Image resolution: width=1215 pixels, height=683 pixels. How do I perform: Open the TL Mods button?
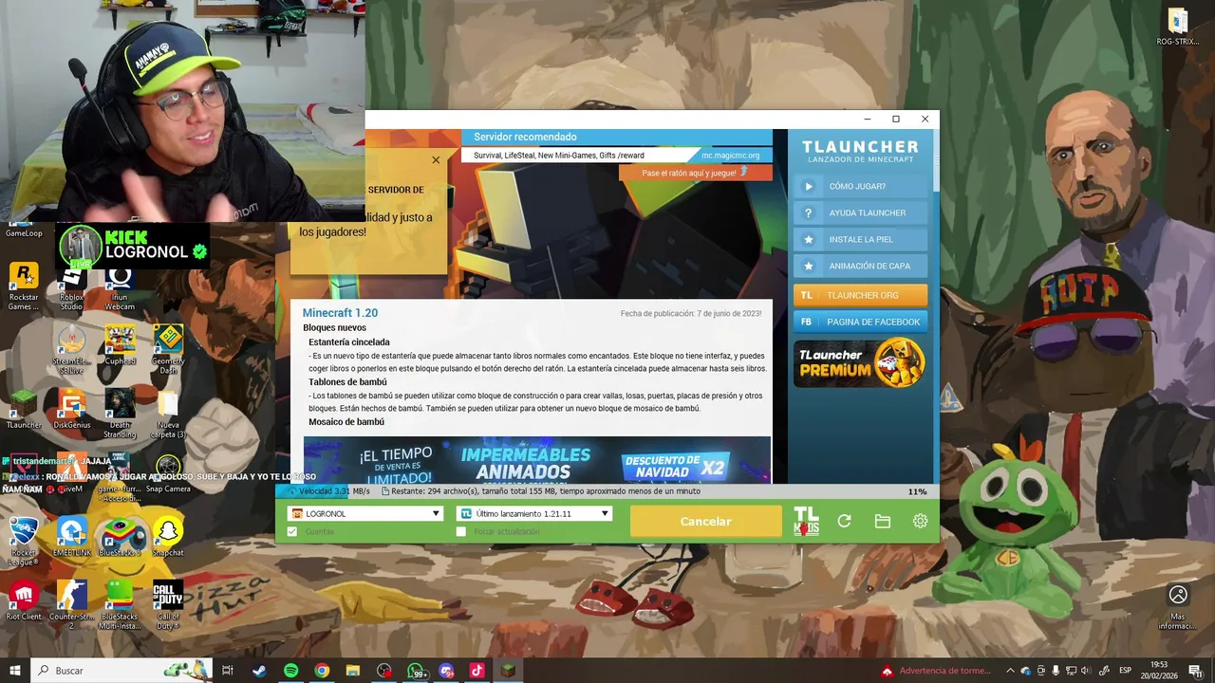[x=806, y=521]
